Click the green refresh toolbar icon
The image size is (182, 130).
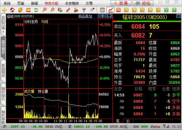pos(36,10)
